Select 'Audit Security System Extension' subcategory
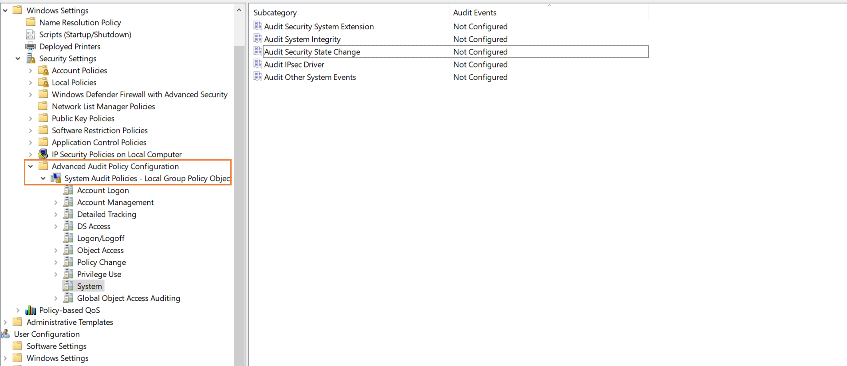The width and height of the screenshot is (847, 366). coord(319,26)
